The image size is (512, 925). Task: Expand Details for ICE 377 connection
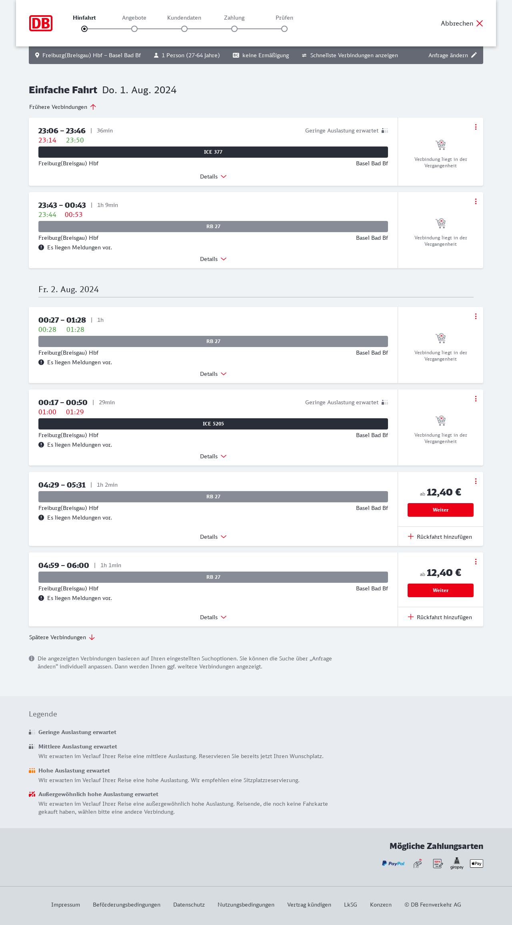click(x=213, y=177)
